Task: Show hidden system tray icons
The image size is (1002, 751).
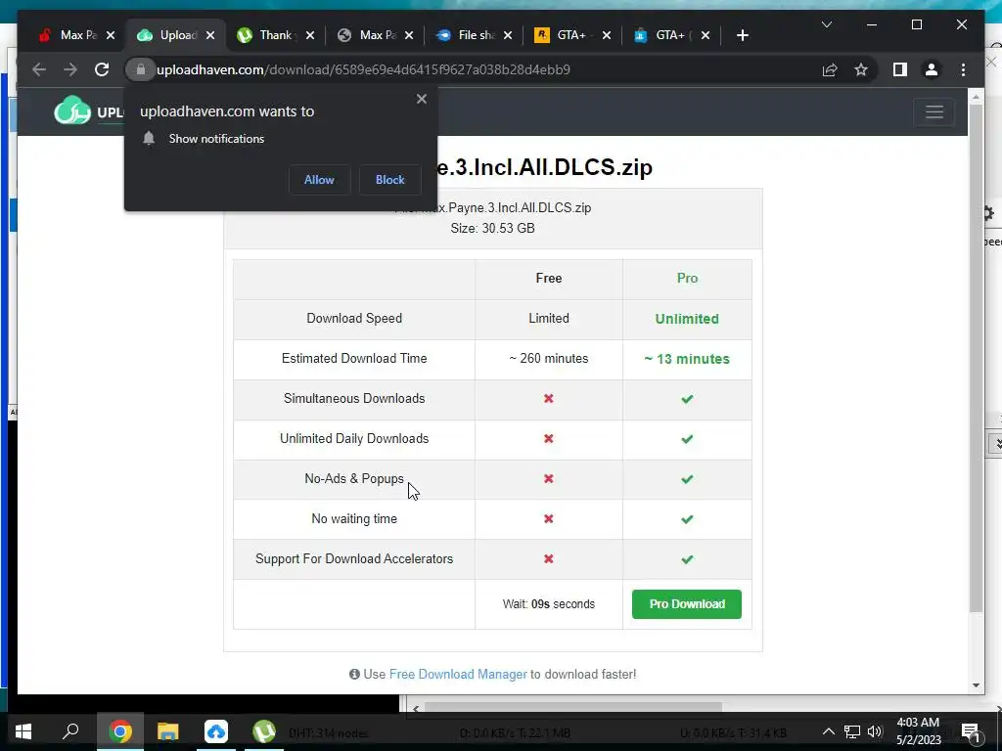Action: [828, 731]
